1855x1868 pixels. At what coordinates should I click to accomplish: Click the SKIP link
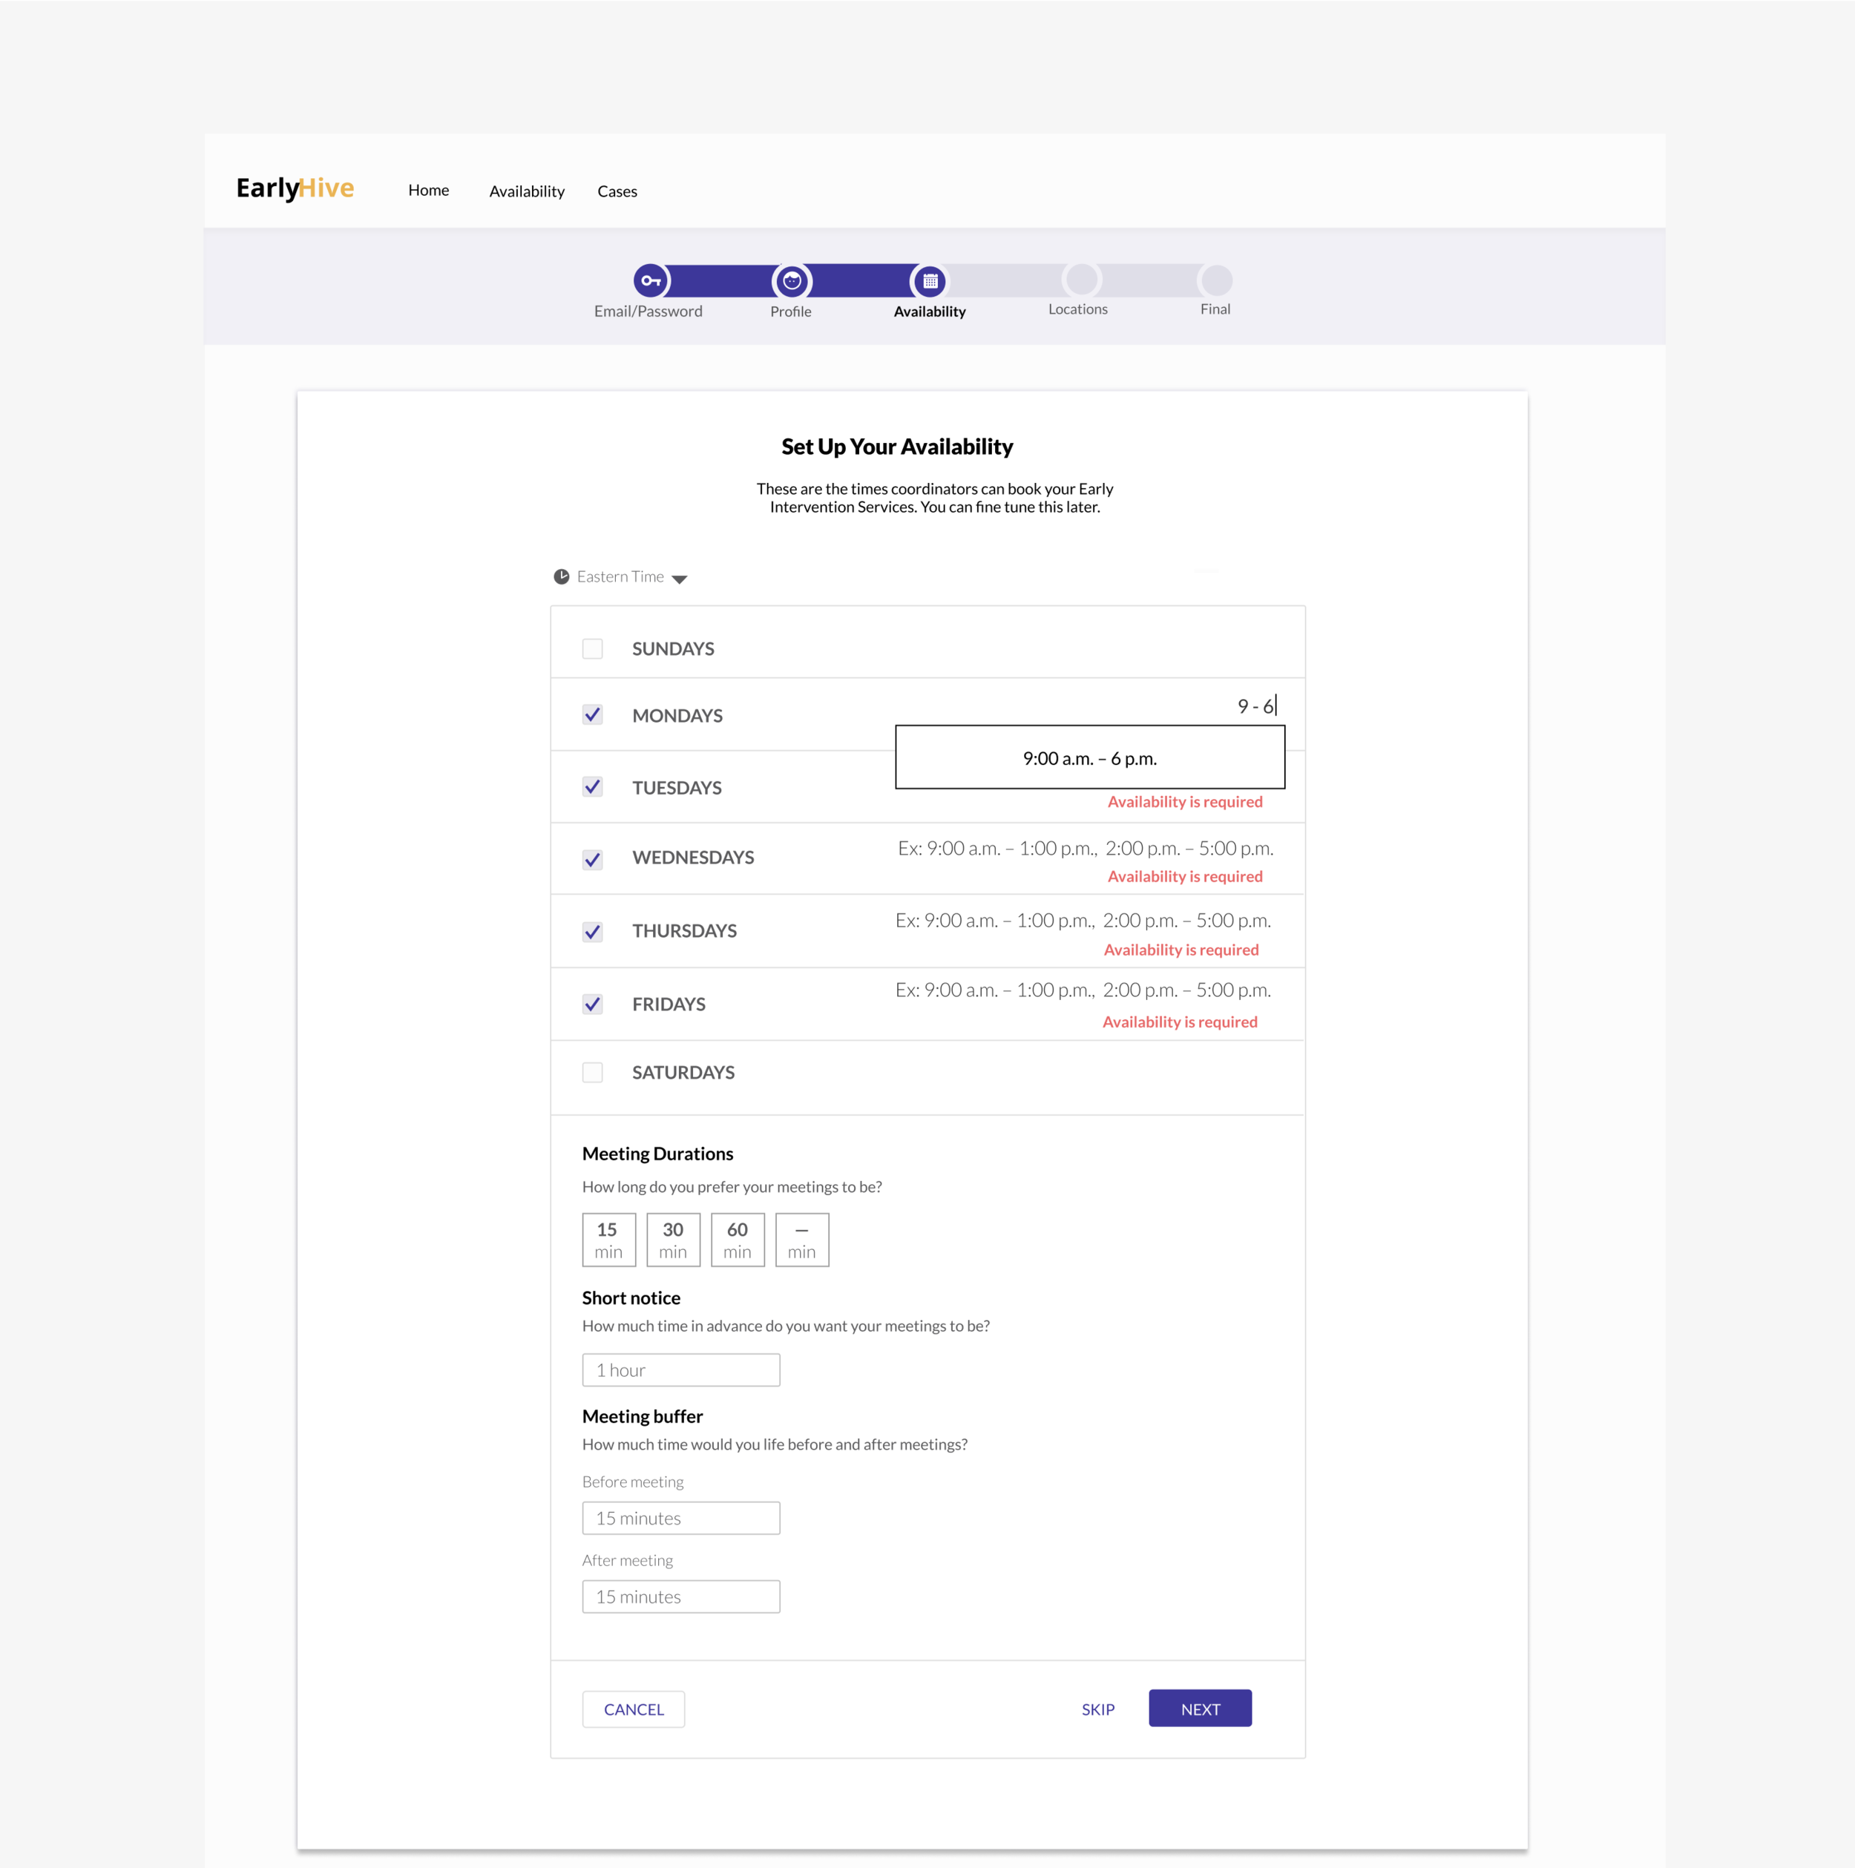click(x=1097, y=1709)
